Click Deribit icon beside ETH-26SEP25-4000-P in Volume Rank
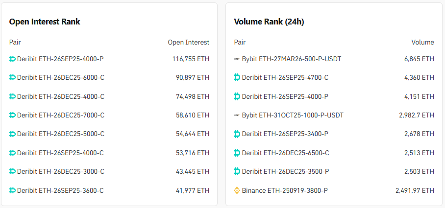The image size is (445, 208). (237, 96)
